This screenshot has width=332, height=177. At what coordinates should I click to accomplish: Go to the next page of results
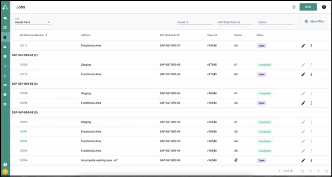(x=318, y=171)
